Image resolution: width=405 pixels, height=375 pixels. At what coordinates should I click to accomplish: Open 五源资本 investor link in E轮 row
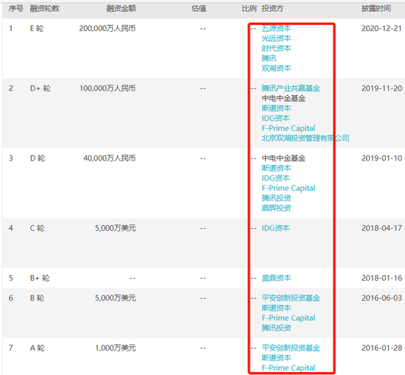pyautogui.click(x=276, y=28)
